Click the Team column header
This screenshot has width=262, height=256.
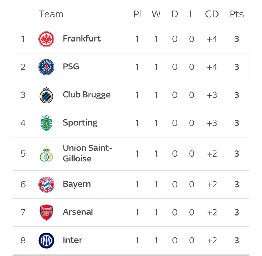point(51,14)
